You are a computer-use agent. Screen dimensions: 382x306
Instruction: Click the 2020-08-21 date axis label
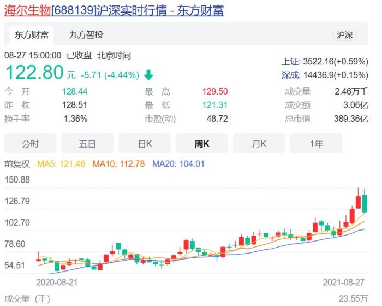click(56, 282)
